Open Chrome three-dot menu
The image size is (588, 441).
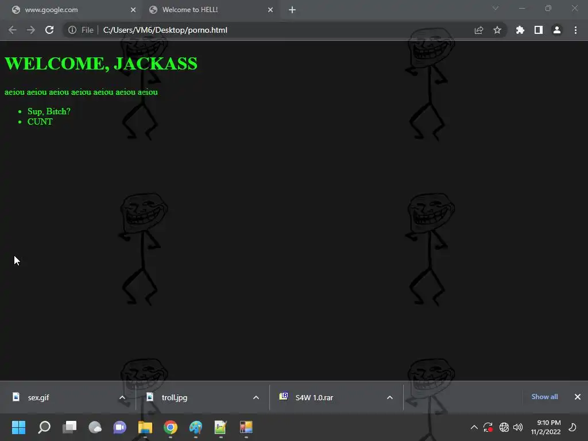coord(575,30)
